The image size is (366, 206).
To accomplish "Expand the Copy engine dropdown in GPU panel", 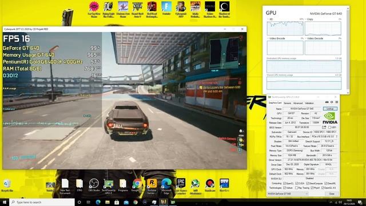I will point(306,19).
